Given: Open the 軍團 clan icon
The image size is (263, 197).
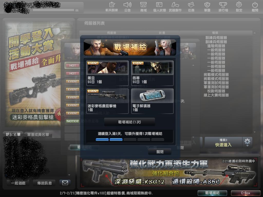Looking at the screenshot, I should pyautogui.click(x=207, y=7).
